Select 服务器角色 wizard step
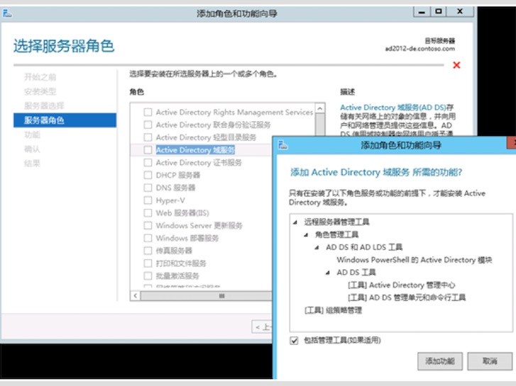Image resolution: width=516 pixels, height=386 pixels. point(65,120)
